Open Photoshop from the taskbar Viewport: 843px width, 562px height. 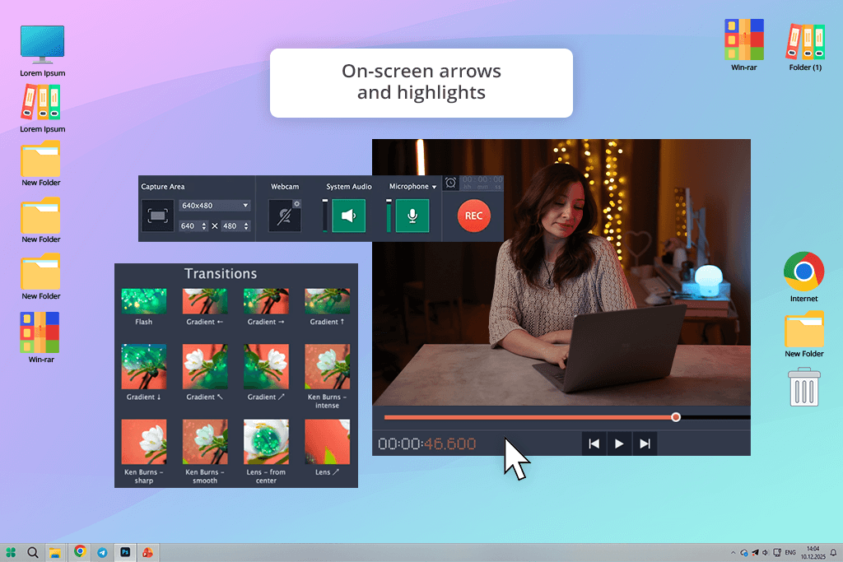point(125,552)
